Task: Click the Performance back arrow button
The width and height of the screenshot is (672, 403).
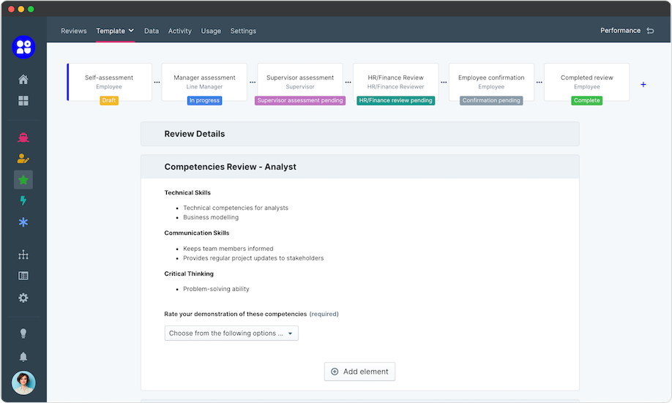Action: click(650, 31)
